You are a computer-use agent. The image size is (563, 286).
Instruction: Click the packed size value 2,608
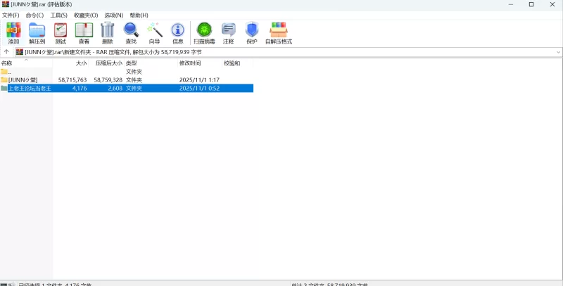(x=115, y=88)
